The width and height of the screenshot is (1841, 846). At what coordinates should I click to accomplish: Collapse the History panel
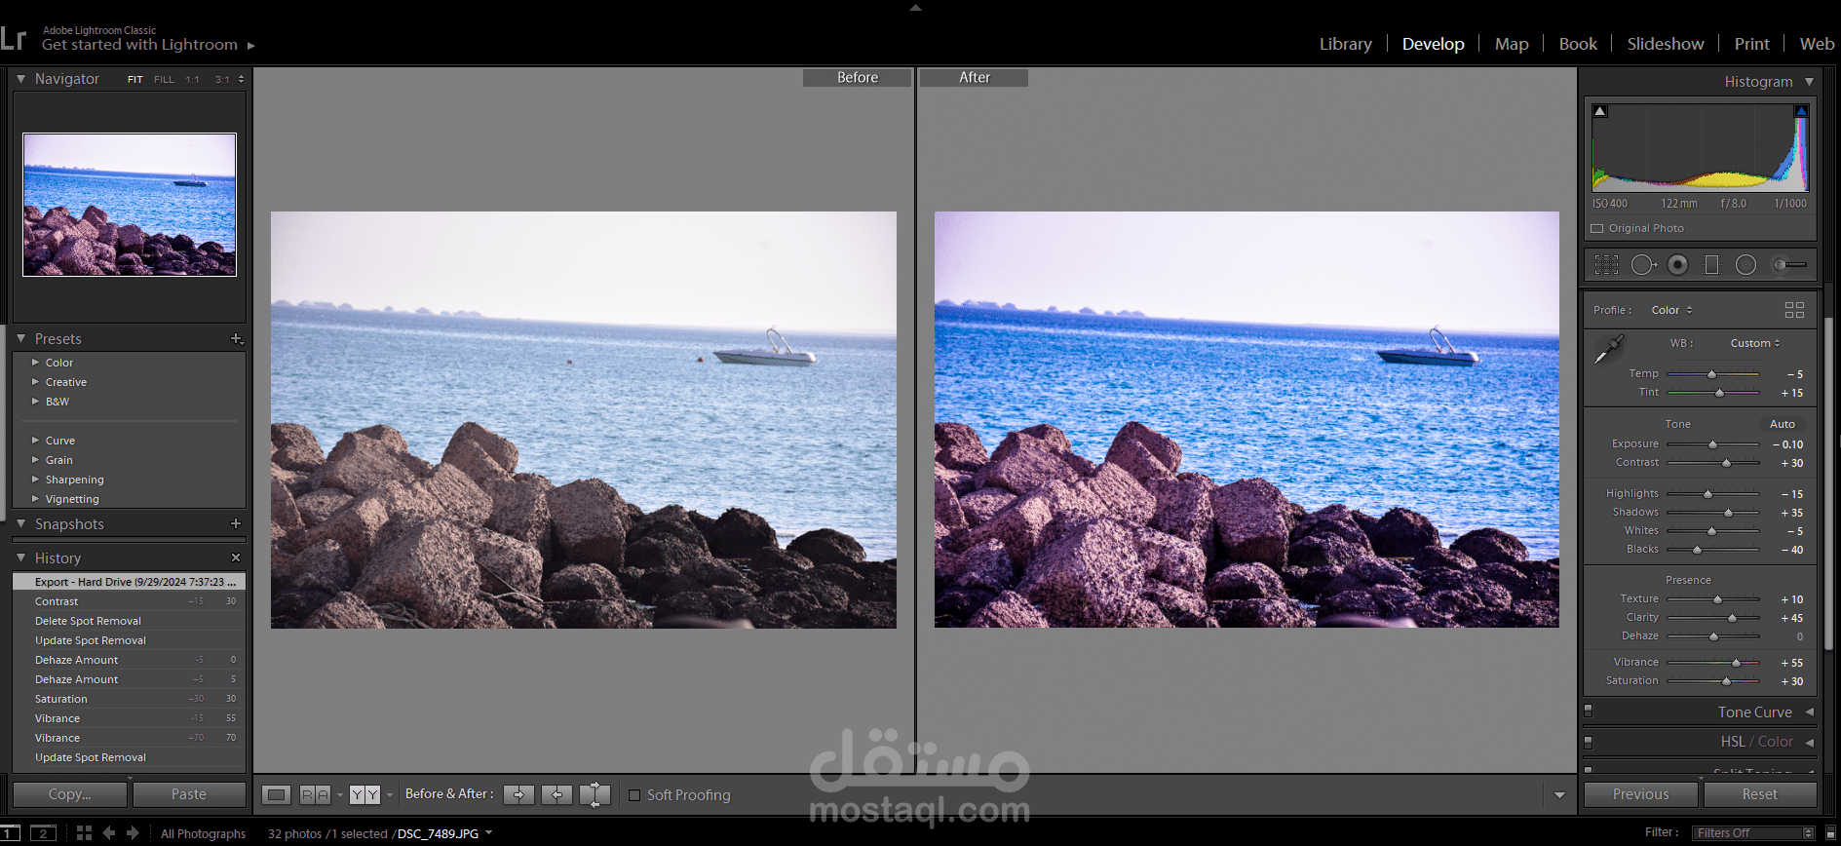tap(20, 558)
